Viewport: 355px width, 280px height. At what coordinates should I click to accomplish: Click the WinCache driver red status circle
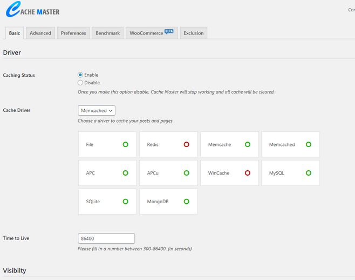(248, 173)
